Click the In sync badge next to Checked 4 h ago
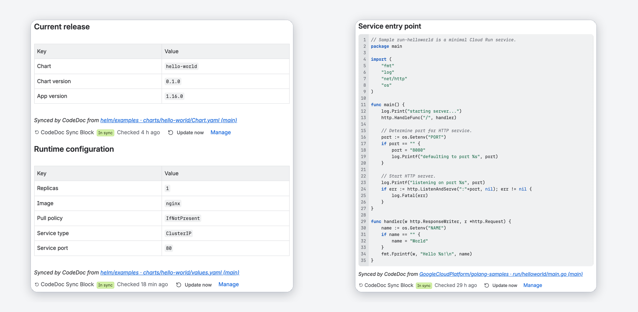The width and height of the screenshot is (638, 312). [105, 133]
